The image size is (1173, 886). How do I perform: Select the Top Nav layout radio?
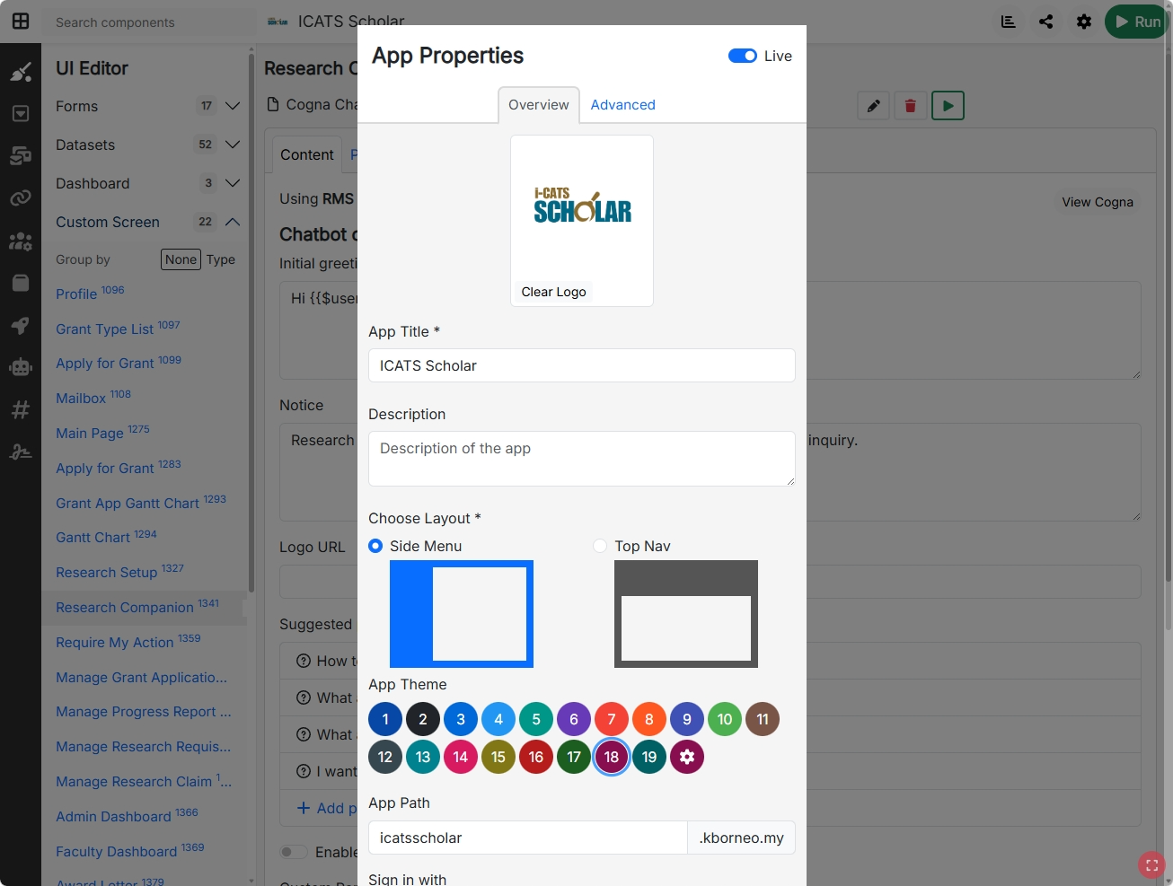600,546
